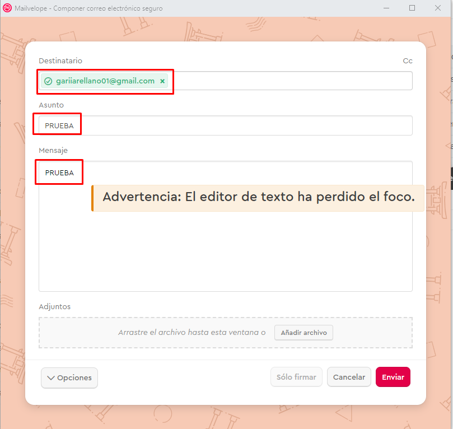
Task: Click the Mensaje label
Action: (x=53, y=151)
